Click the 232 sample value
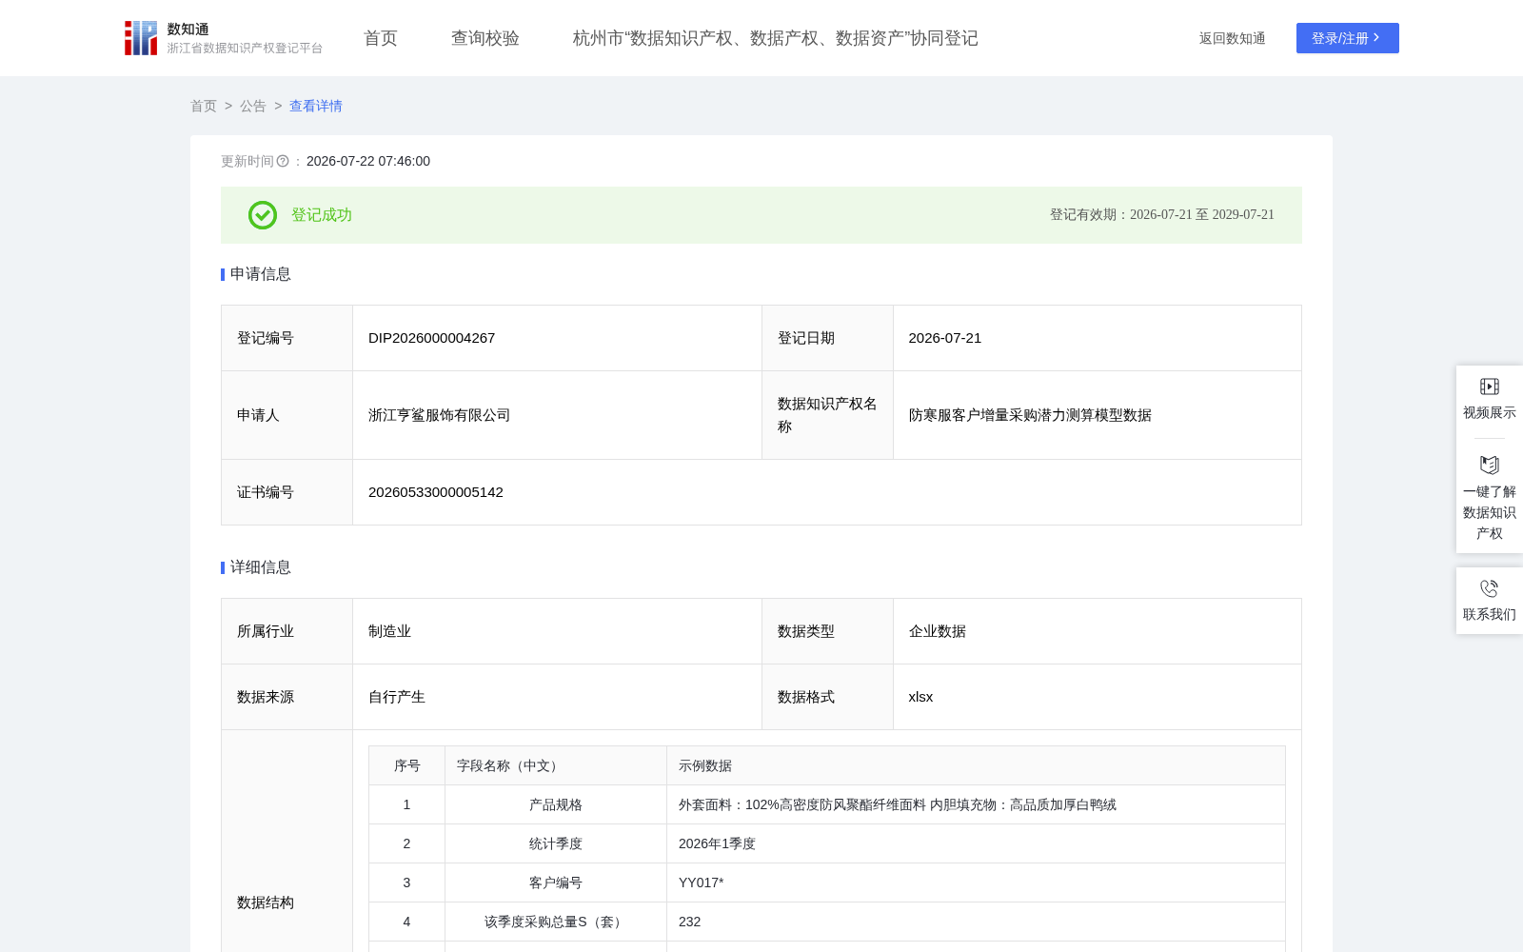 pyautogui.click(x=690, y=922)
